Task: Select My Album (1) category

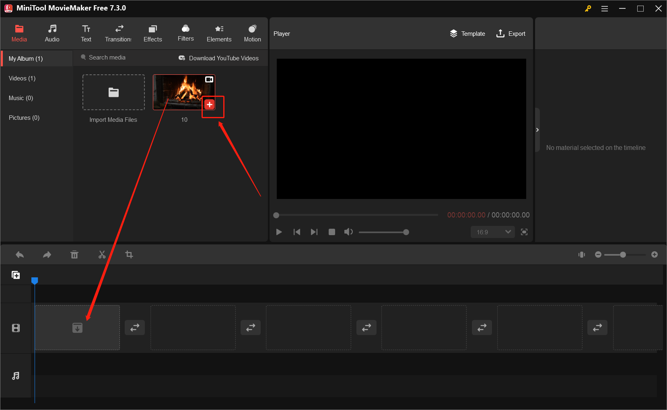Action: (37, 59)
